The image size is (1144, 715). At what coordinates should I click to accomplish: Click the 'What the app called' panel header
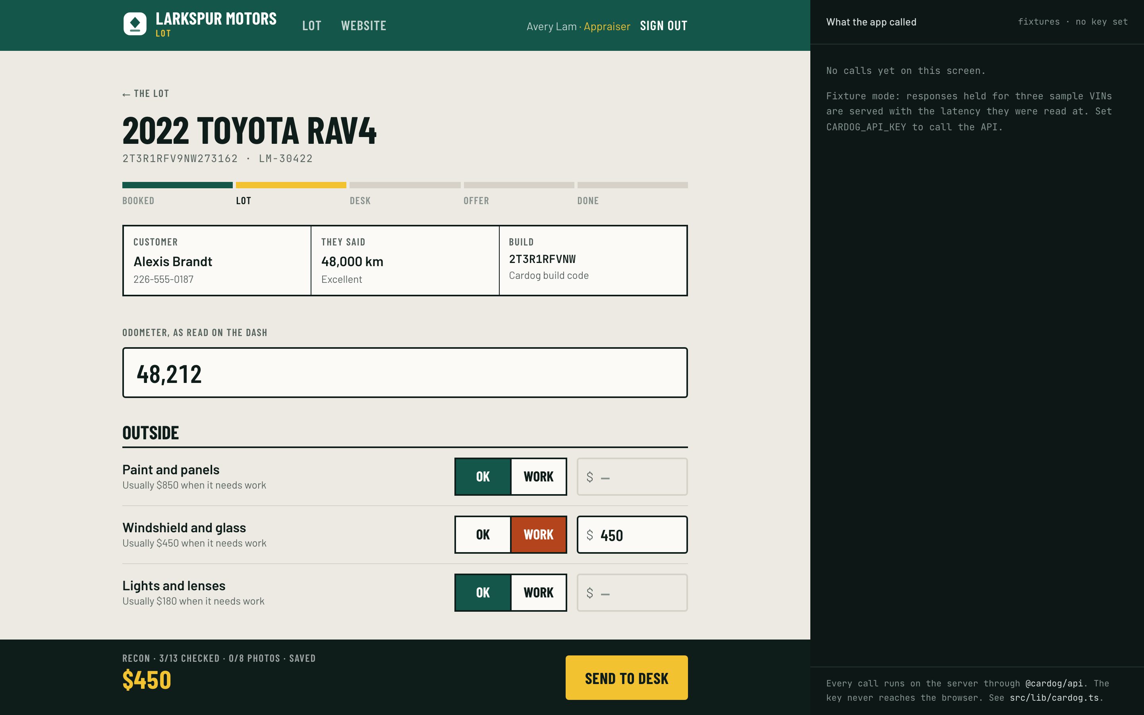tap(871, 22)
